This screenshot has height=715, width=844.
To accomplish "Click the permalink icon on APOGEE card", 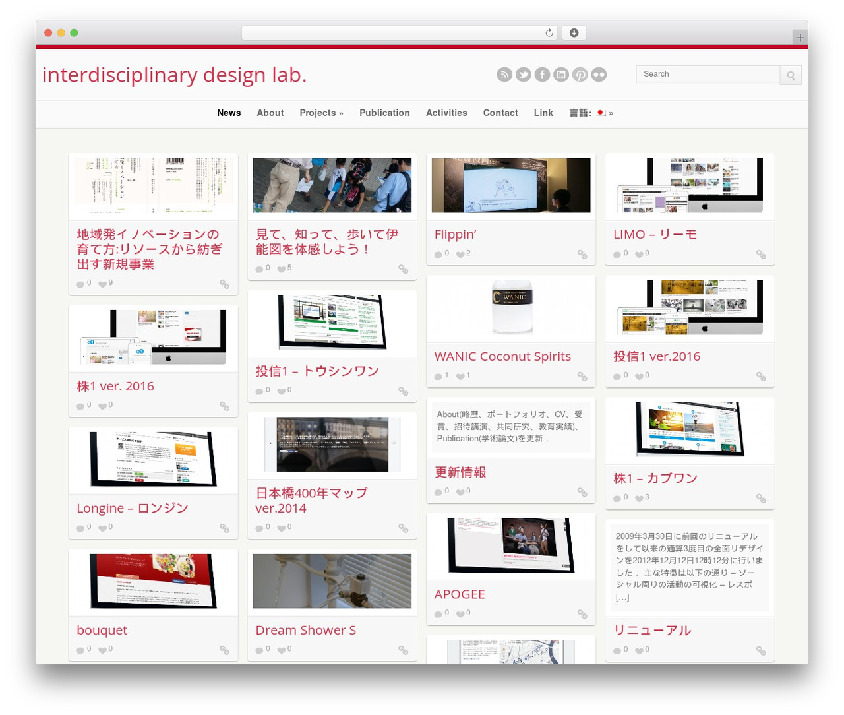I will [x=582, y=615].
